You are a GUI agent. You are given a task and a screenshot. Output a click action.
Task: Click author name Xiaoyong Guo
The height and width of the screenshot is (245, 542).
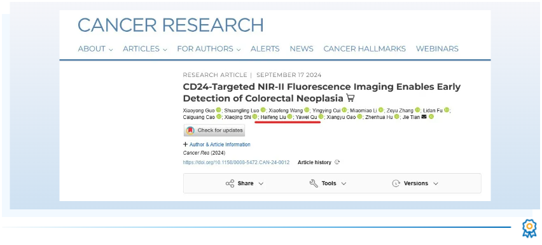coord(198,111)
